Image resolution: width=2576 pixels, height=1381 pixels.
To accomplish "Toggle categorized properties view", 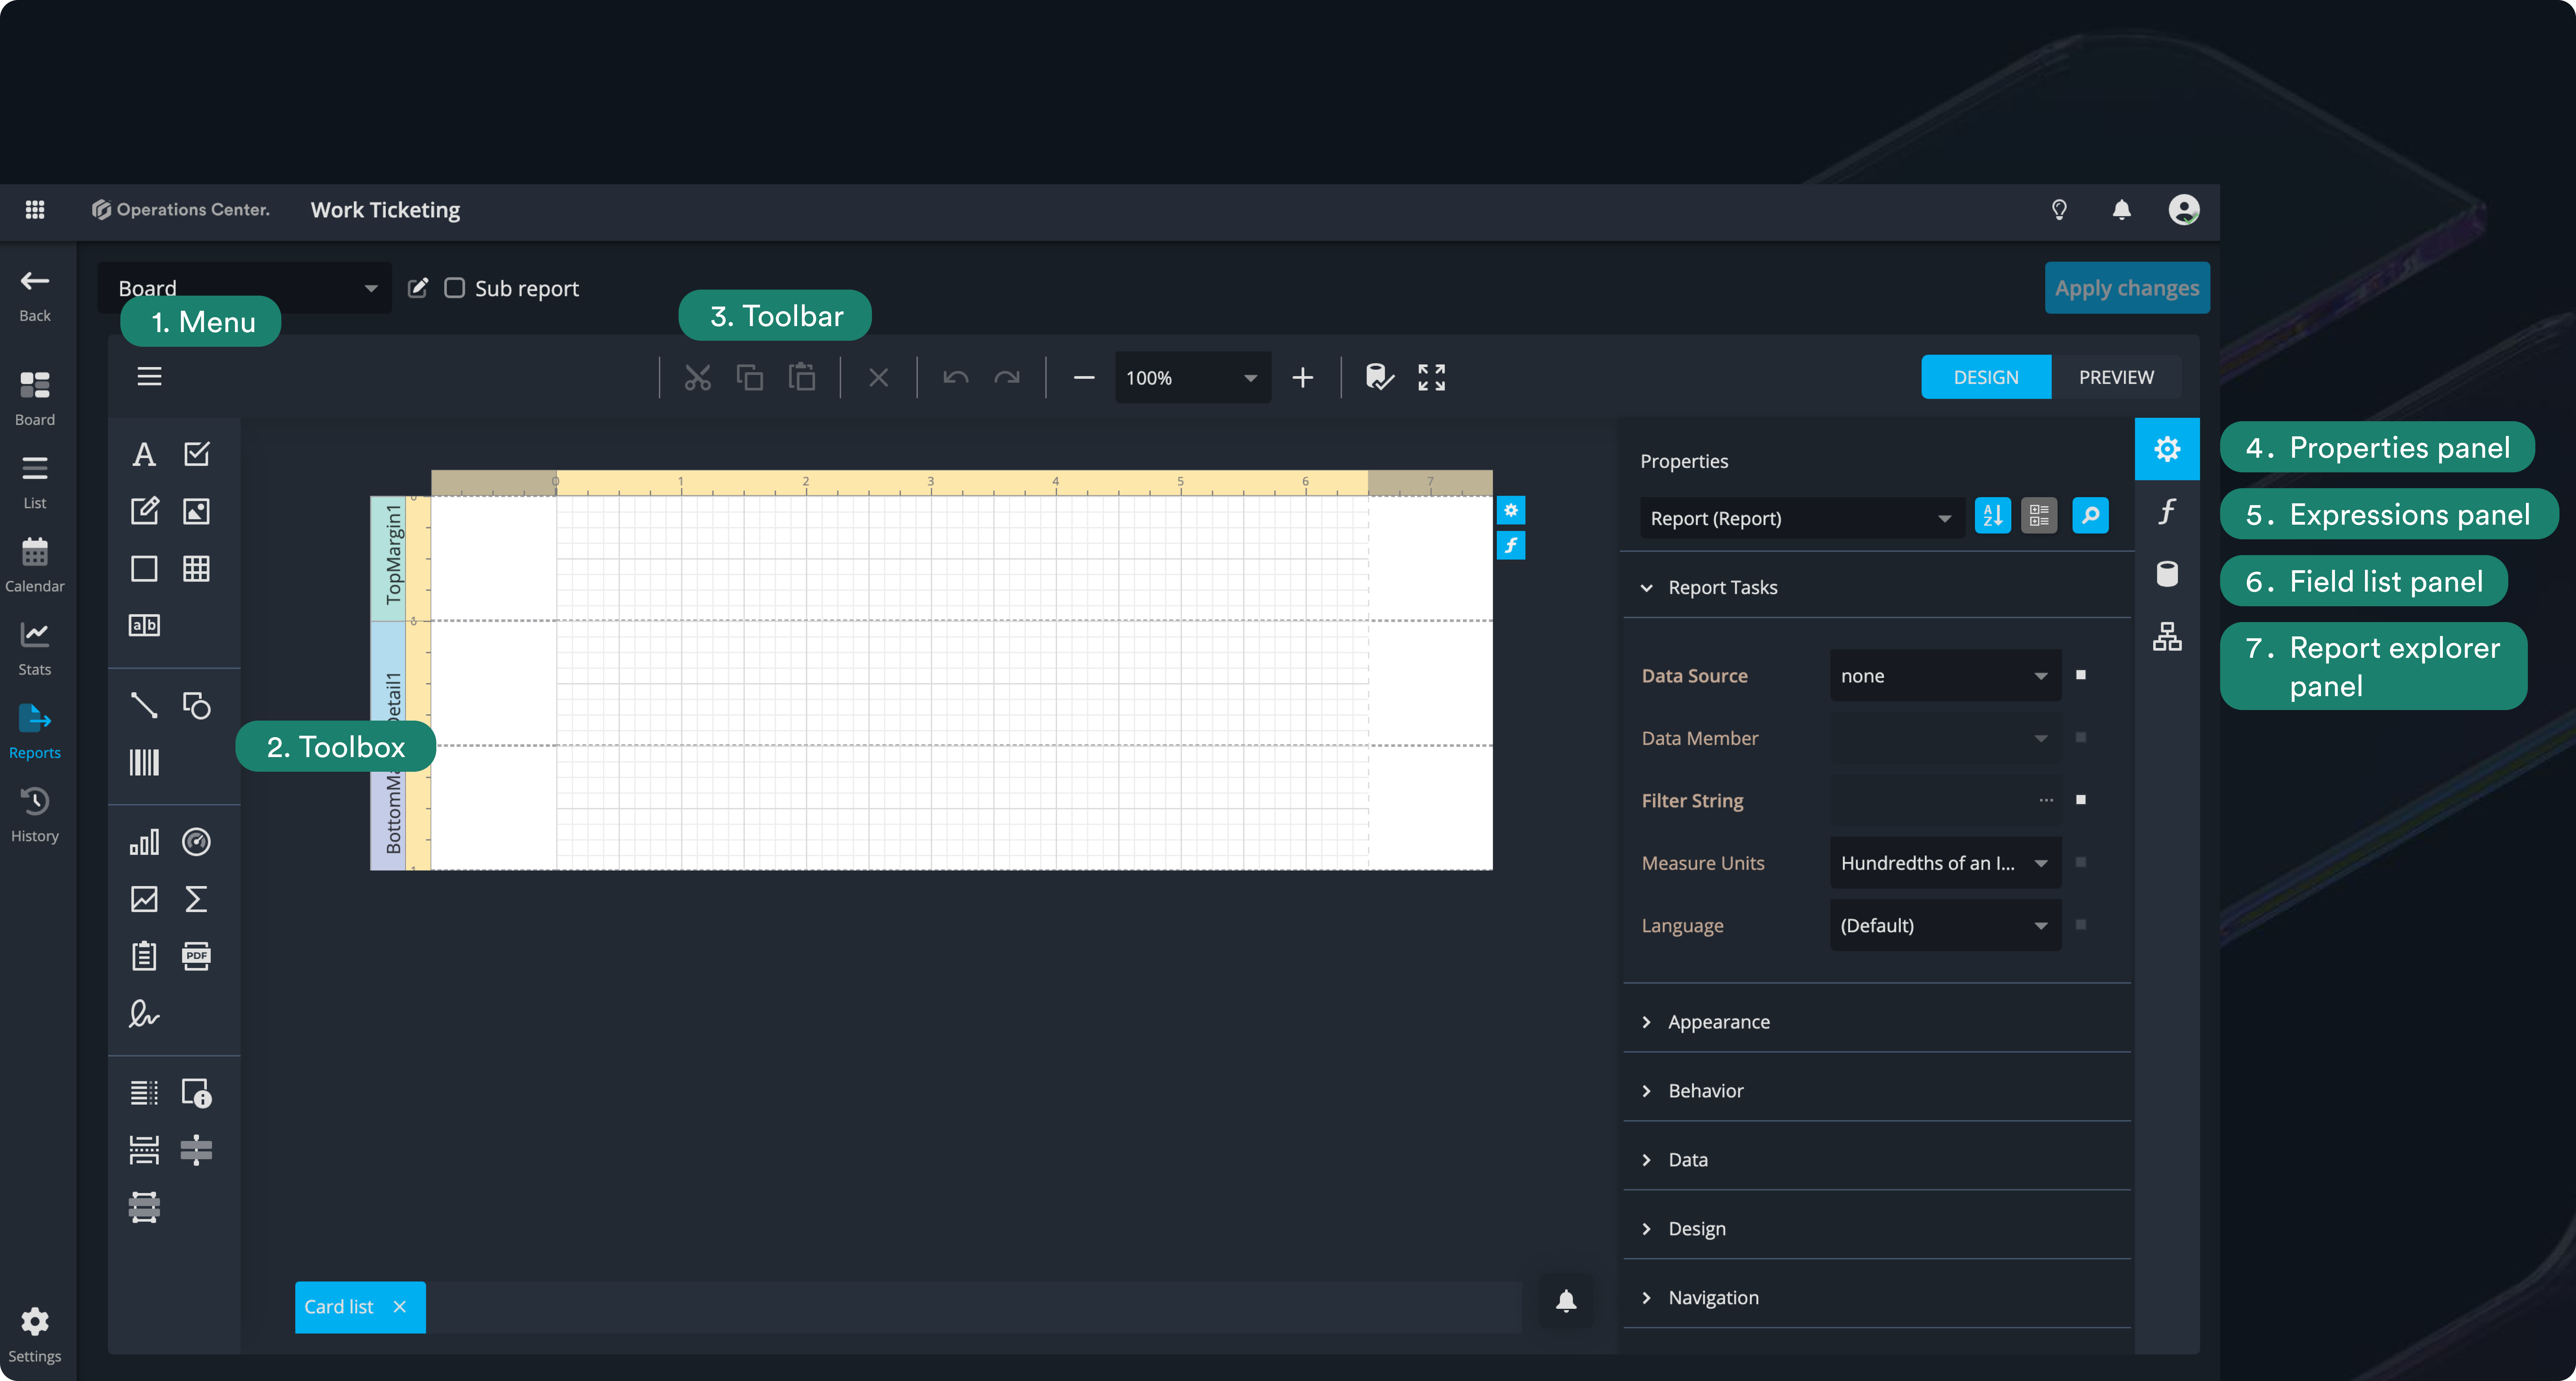I will pyautogui.click(x=2039, y=516).
